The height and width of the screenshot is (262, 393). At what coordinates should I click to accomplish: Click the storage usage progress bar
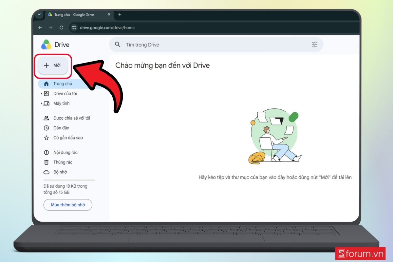tap(69, 180)
